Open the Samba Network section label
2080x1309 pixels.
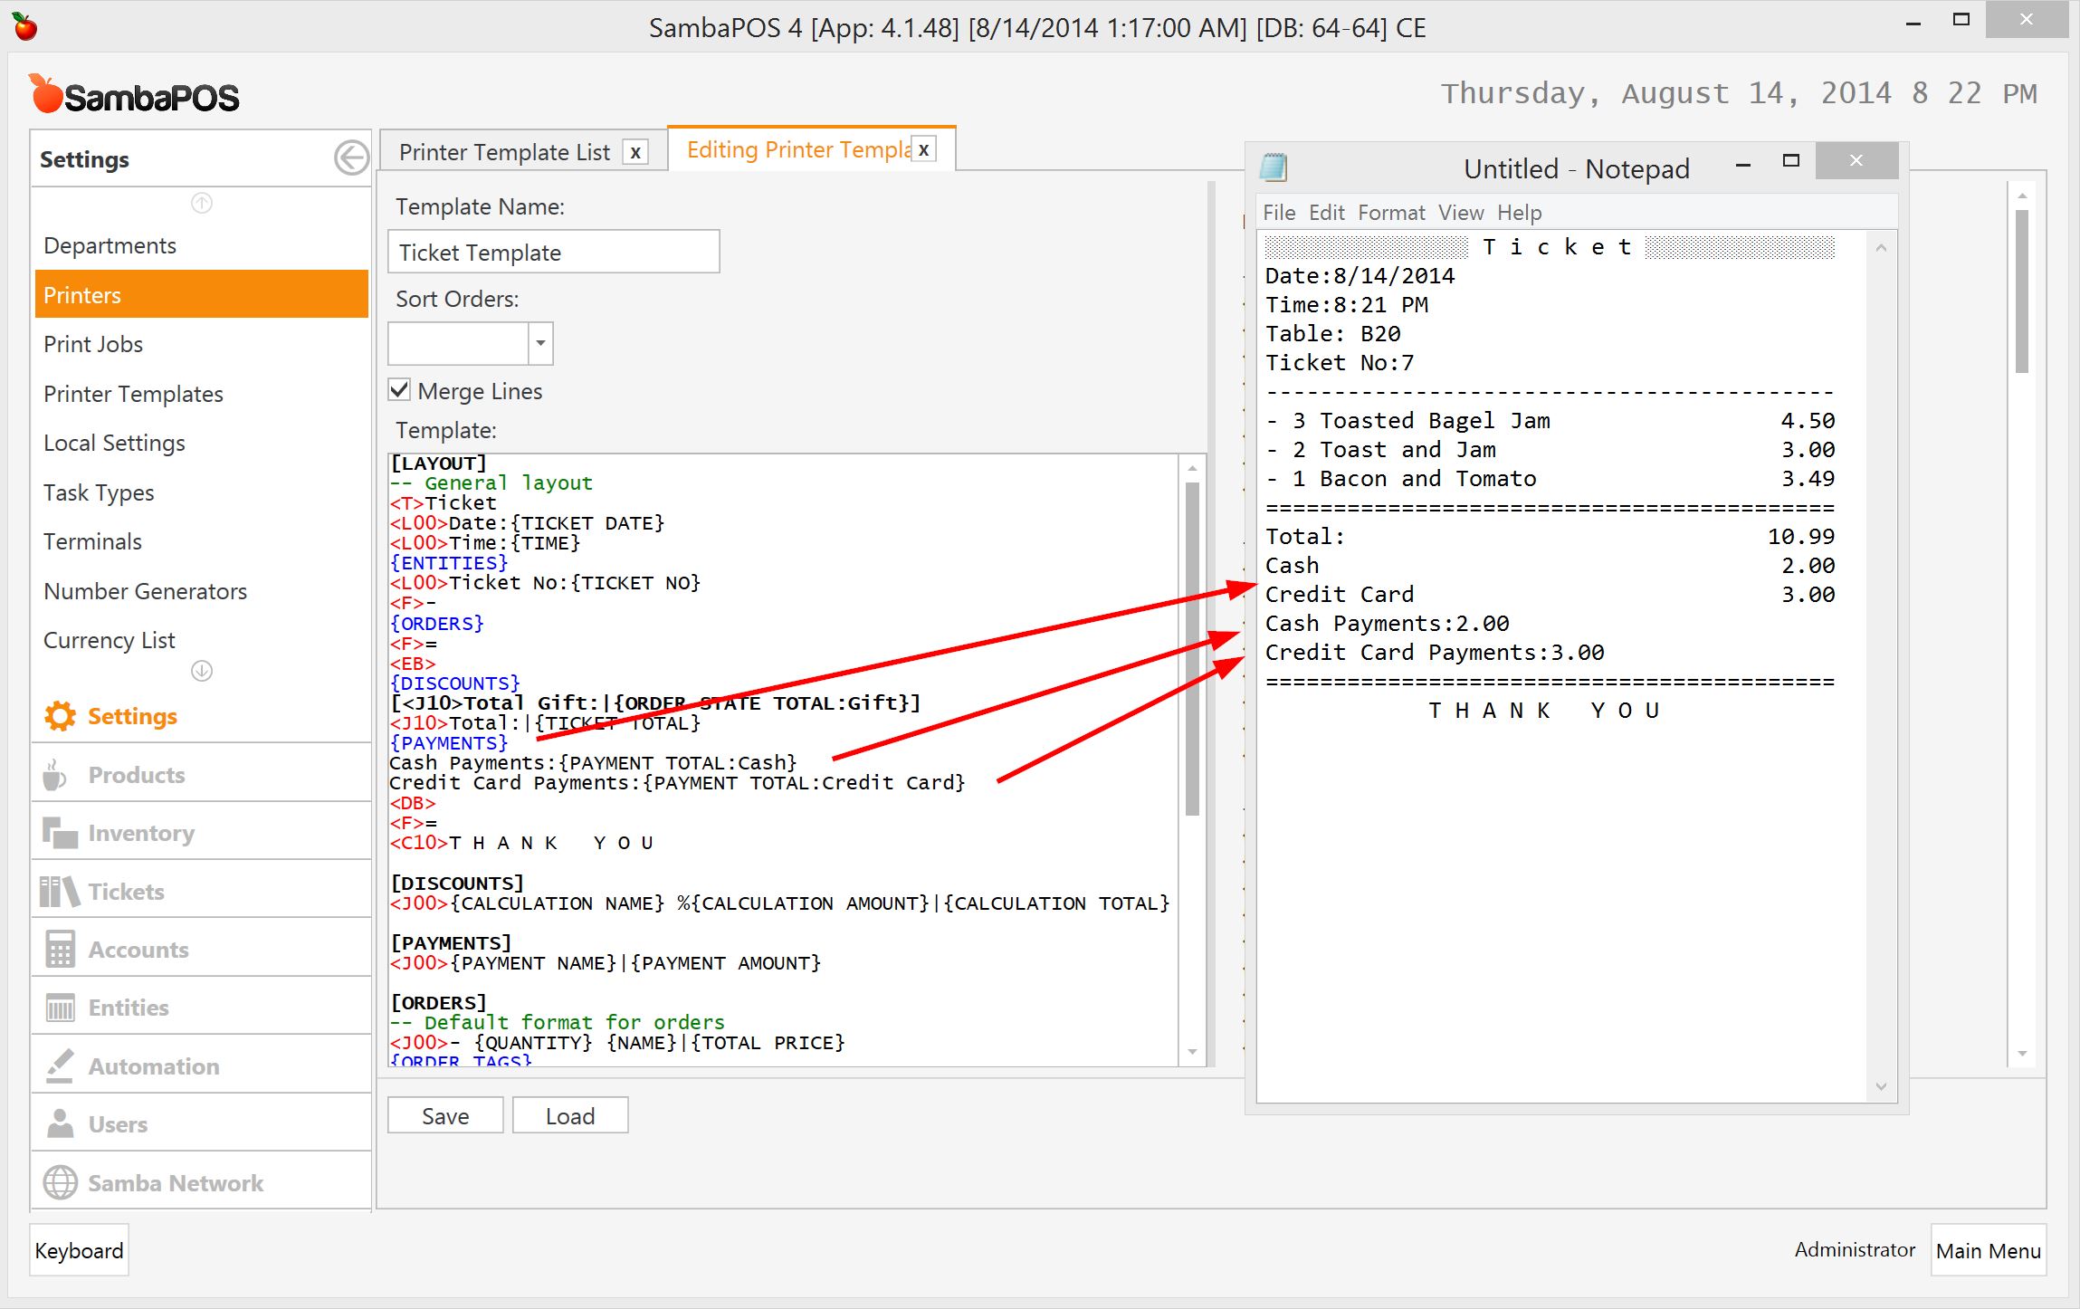176,1183
